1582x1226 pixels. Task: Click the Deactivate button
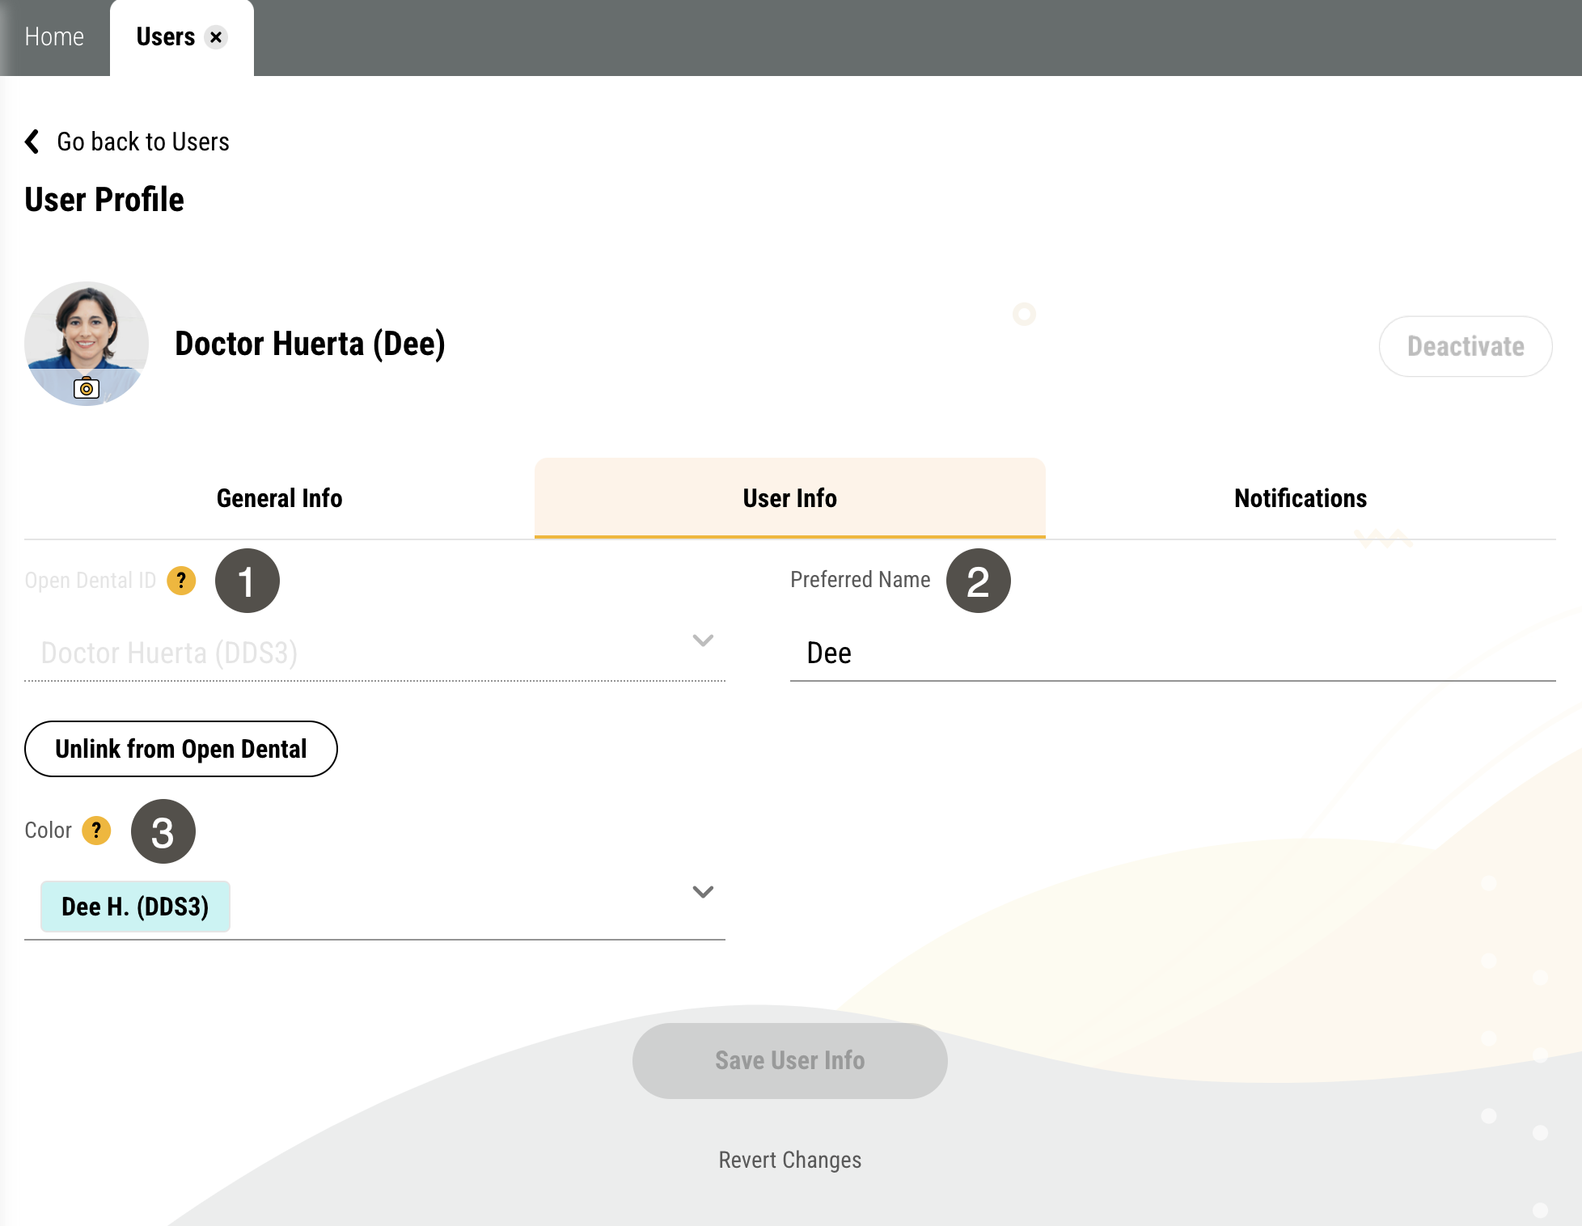1466,346
